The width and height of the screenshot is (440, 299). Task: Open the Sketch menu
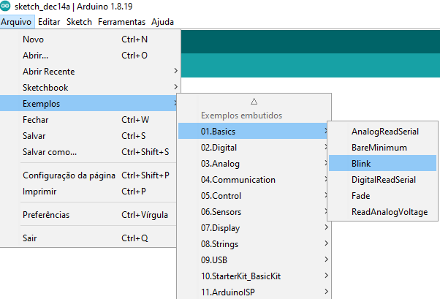pos(79,22)
